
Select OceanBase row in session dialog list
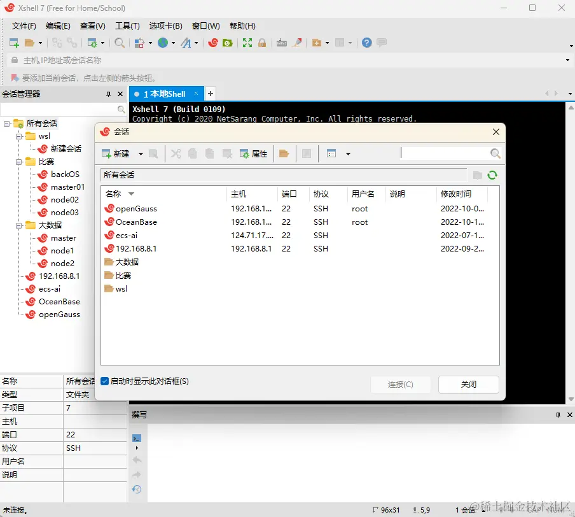click(x=300, y=222)
